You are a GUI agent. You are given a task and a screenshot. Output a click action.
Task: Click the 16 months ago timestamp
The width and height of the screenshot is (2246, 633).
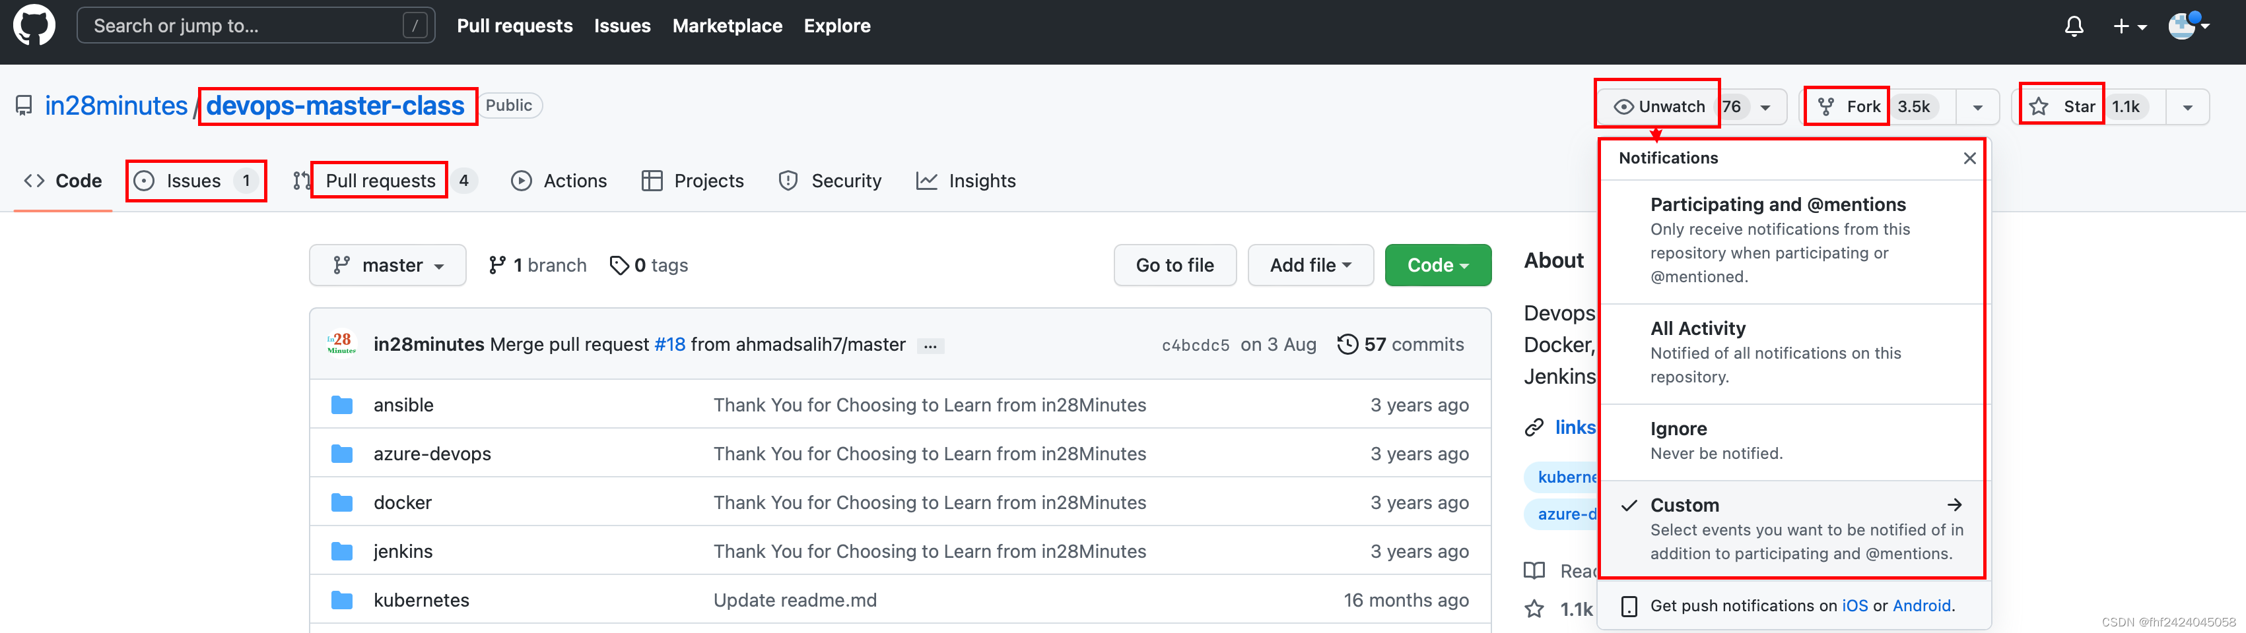click(x=1406, y=600)
